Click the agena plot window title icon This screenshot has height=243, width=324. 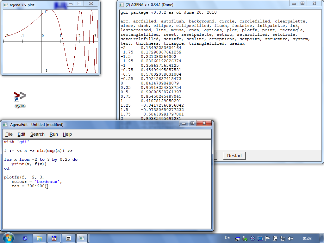tap(5, 5)
